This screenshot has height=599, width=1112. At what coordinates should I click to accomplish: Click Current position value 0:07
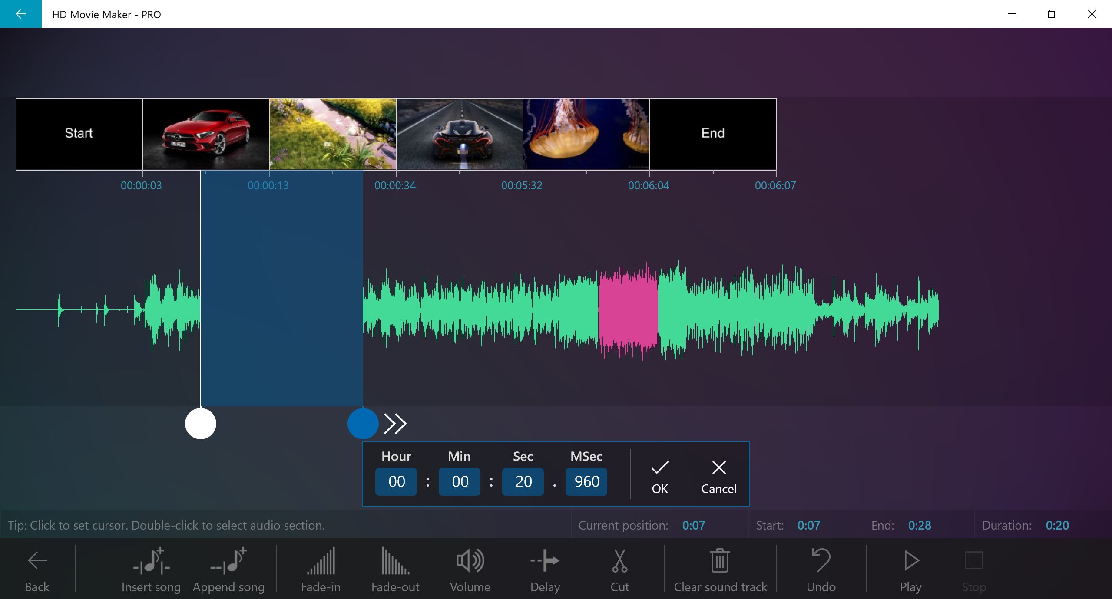(x=694, y=526)
